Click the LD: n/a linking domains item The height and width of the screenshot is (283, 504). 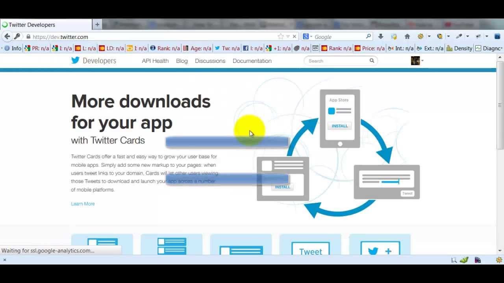click(x=111, y=48)
